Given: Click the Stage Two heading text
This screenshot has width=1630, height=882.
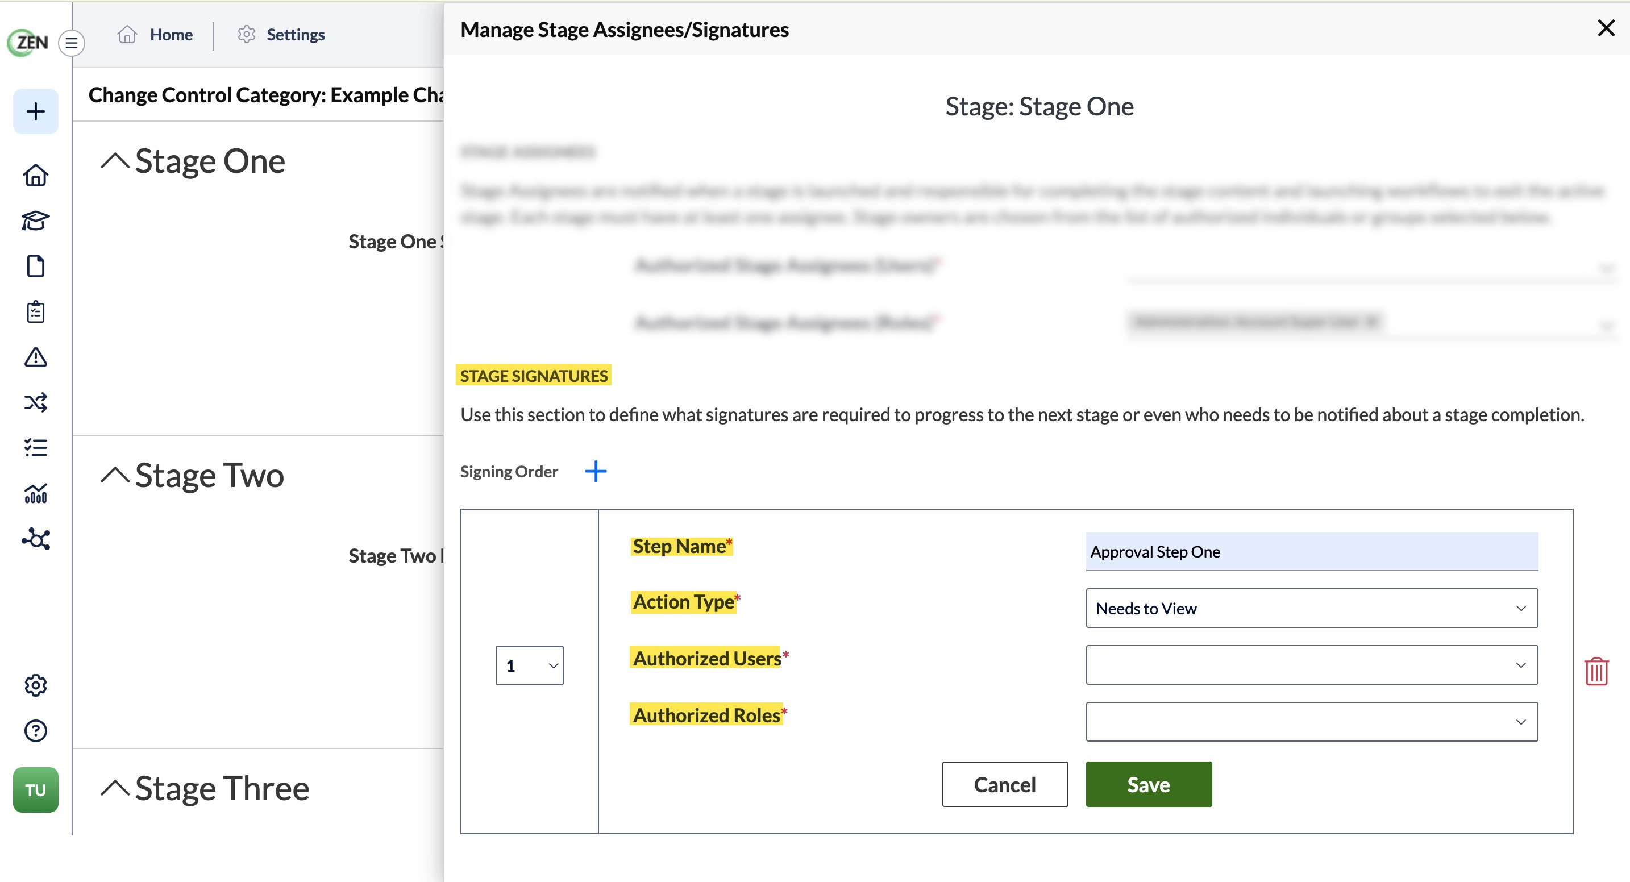Looking at the screenshot, I should tap(210, 475).
